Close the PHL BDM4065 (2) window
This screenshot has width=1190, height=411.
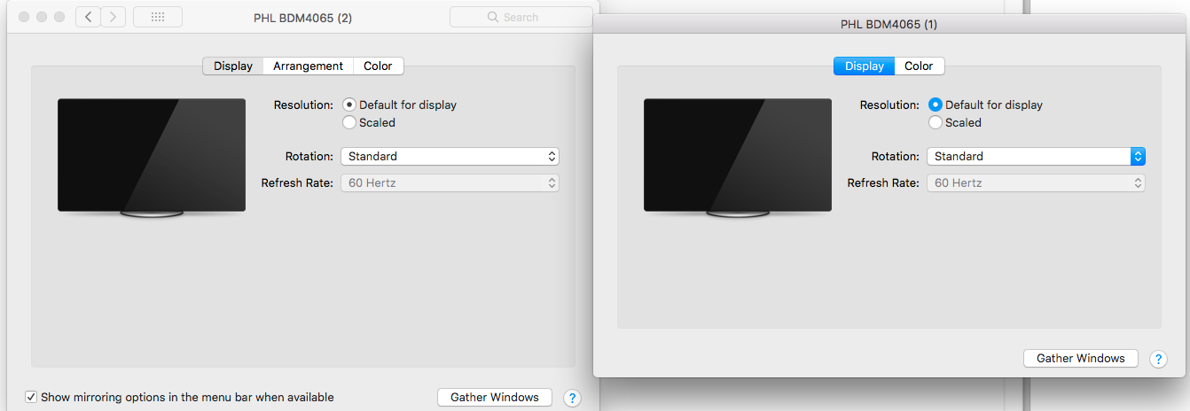pyautogui.click(x=24, y=17)
